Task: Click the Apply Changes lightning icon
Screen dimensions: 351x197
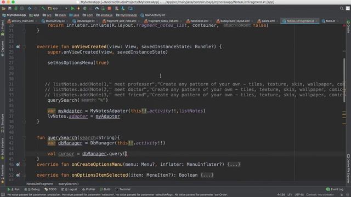Action: pyautogui.click(x=78, y=9)
